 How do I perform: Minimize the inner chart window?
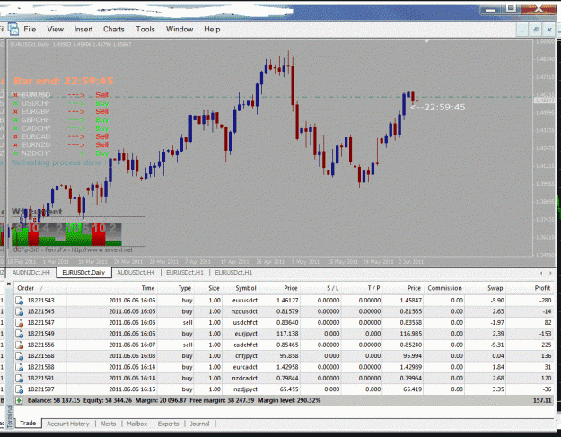(x=522, y=30)
